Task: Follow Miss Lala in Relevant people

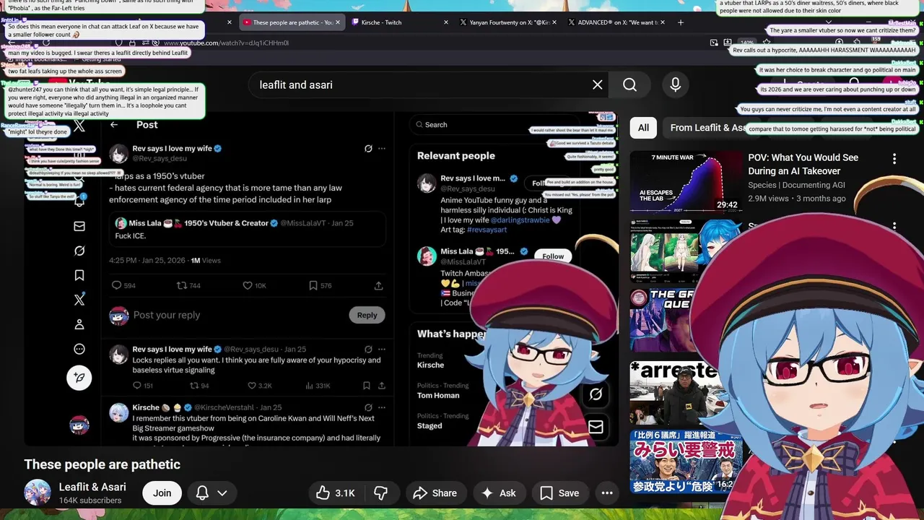Action: [x=553, y=256]
